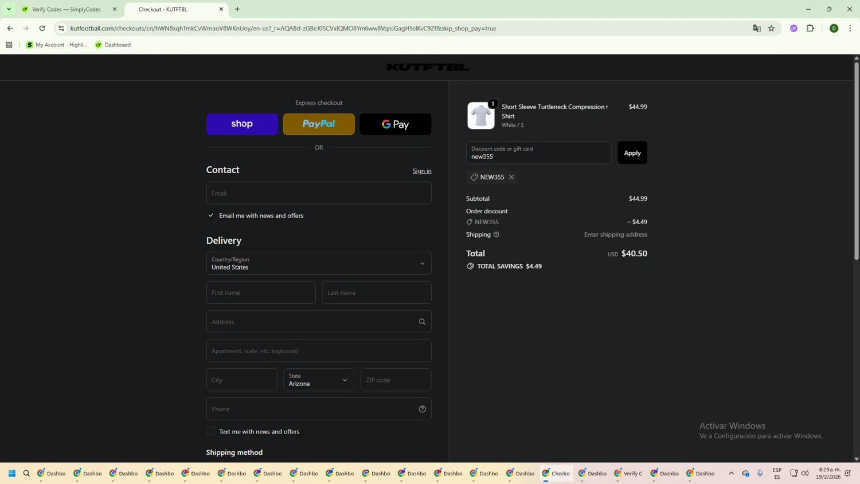Show shipping info help icon

[x=497, y=235]
